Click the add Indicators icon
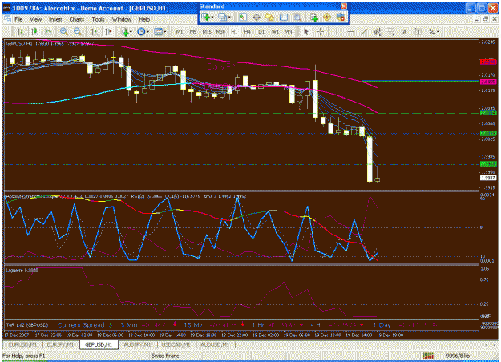The image size is (501, 362). pos(124,31)
